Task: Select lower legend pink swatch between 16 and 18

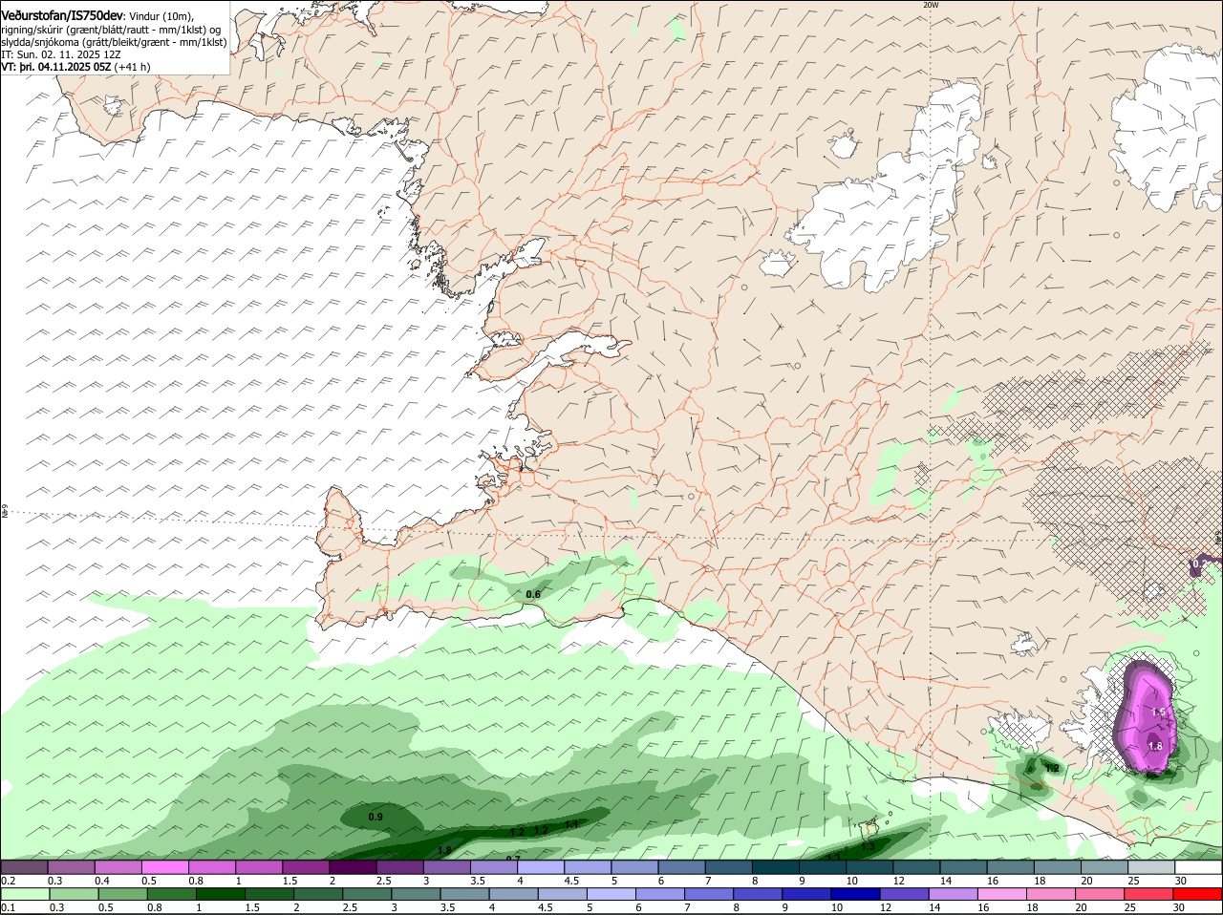Action: [1001, 894]
